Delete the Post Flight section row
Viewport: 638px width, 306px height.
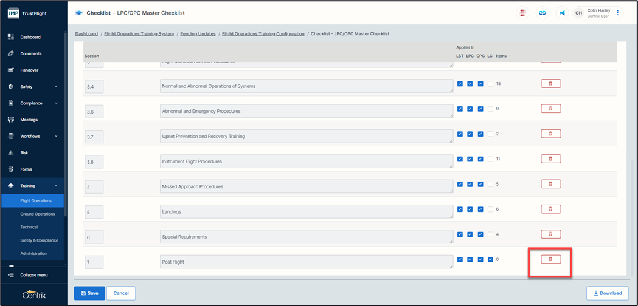(x=550, y=259)
